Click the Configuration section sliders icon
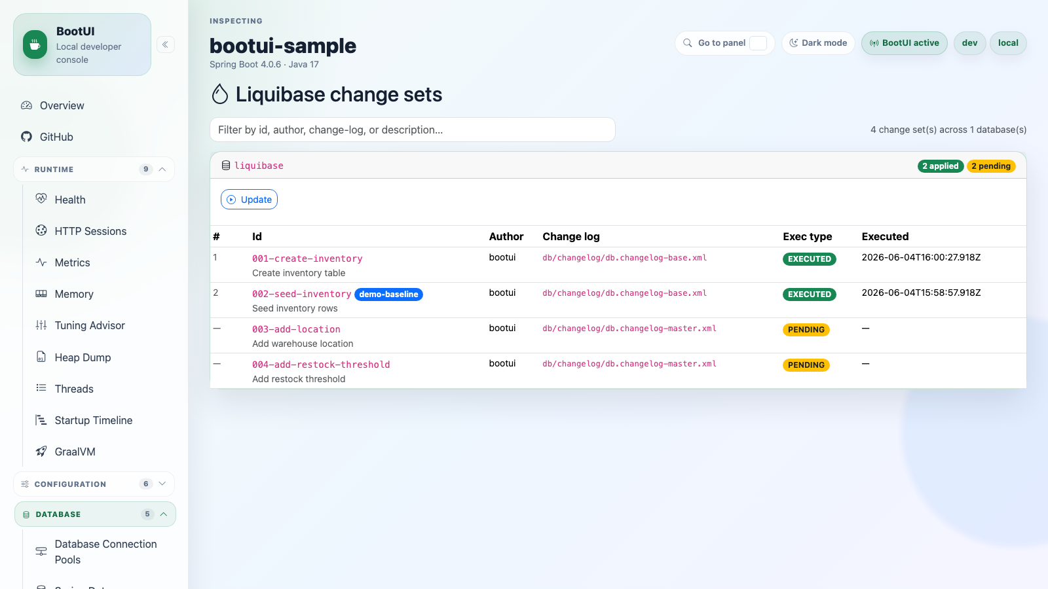 click(x=25, y=484)
